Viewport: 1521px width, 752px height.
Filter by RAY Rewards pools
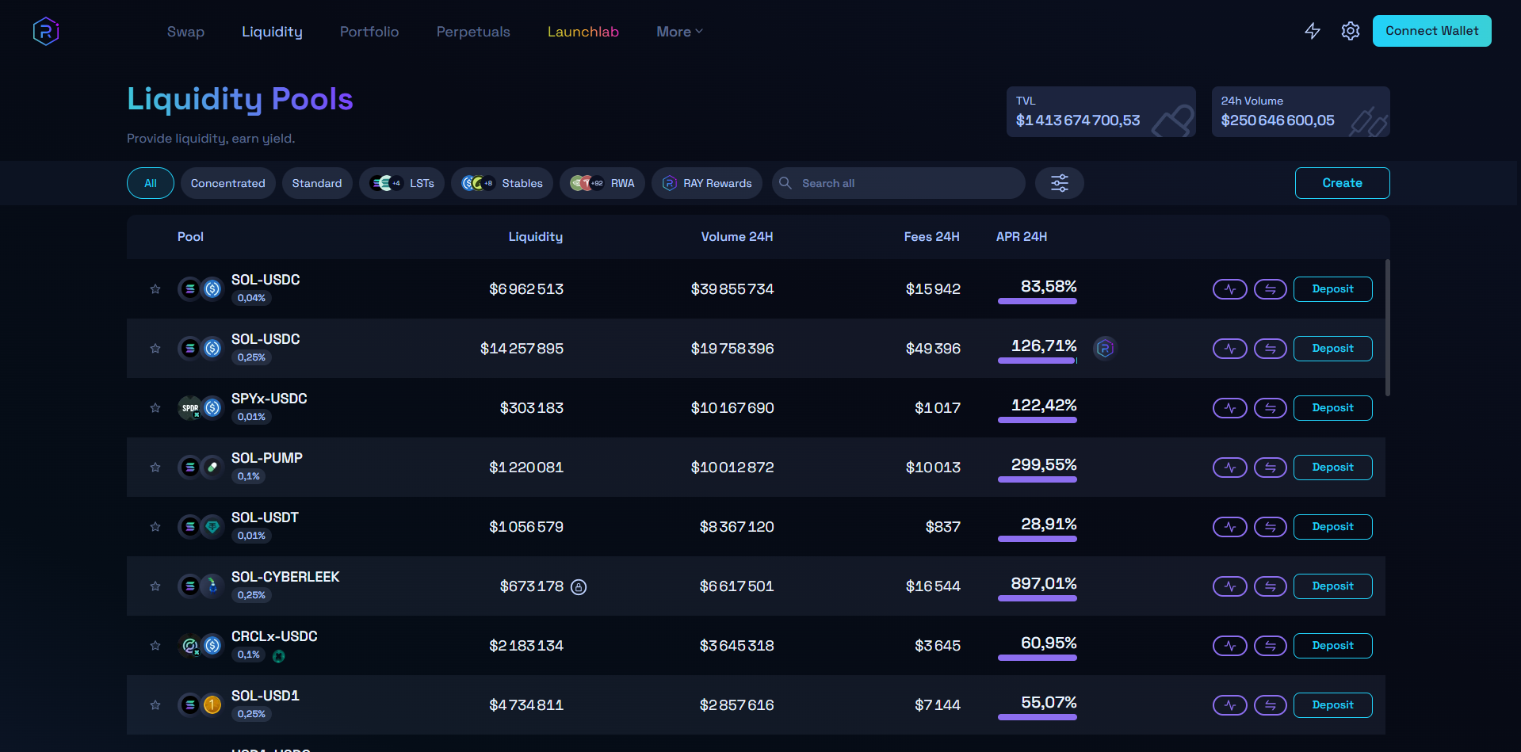(x=707, y=183)
